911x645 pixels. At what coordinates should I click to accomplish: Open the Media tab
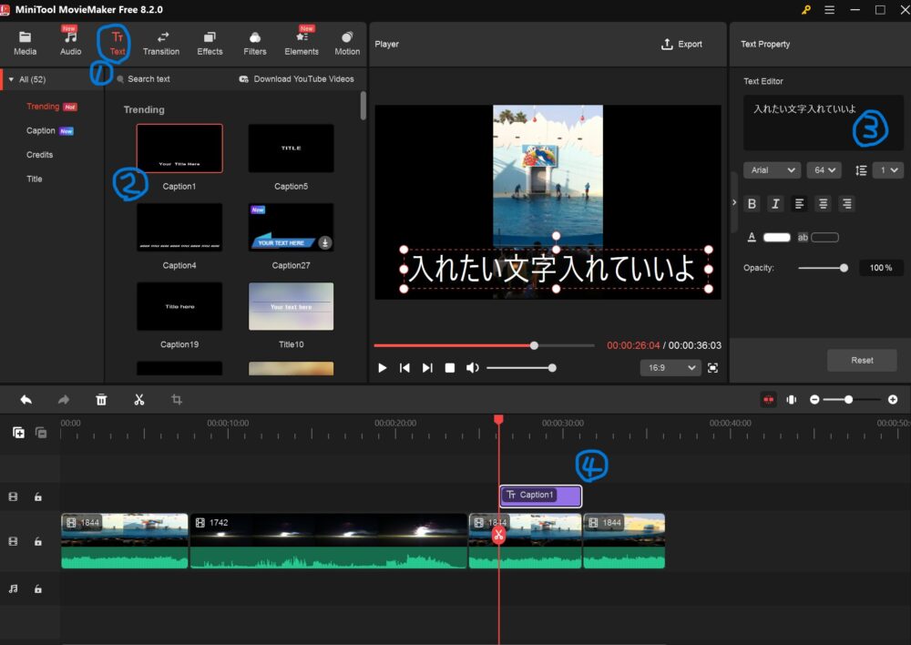pyautogui.click(x=25, y=43)
